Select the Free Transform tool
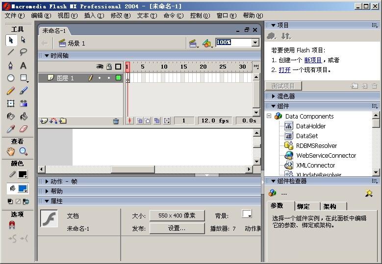This screenshot has height=264, width=382. pyautogui.click(x=11, y=104)
